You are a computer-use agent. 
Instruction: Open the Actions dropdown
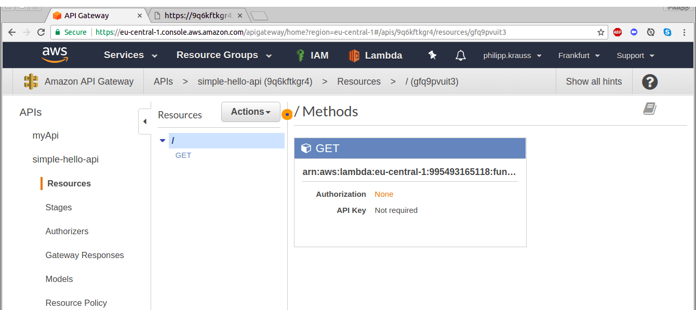pyautogui.click(x=250, y=112)
